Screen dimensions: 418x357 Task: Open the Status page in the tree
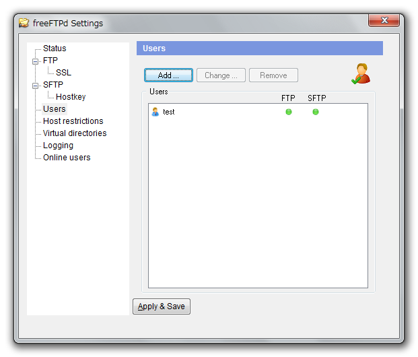[55, 48]
